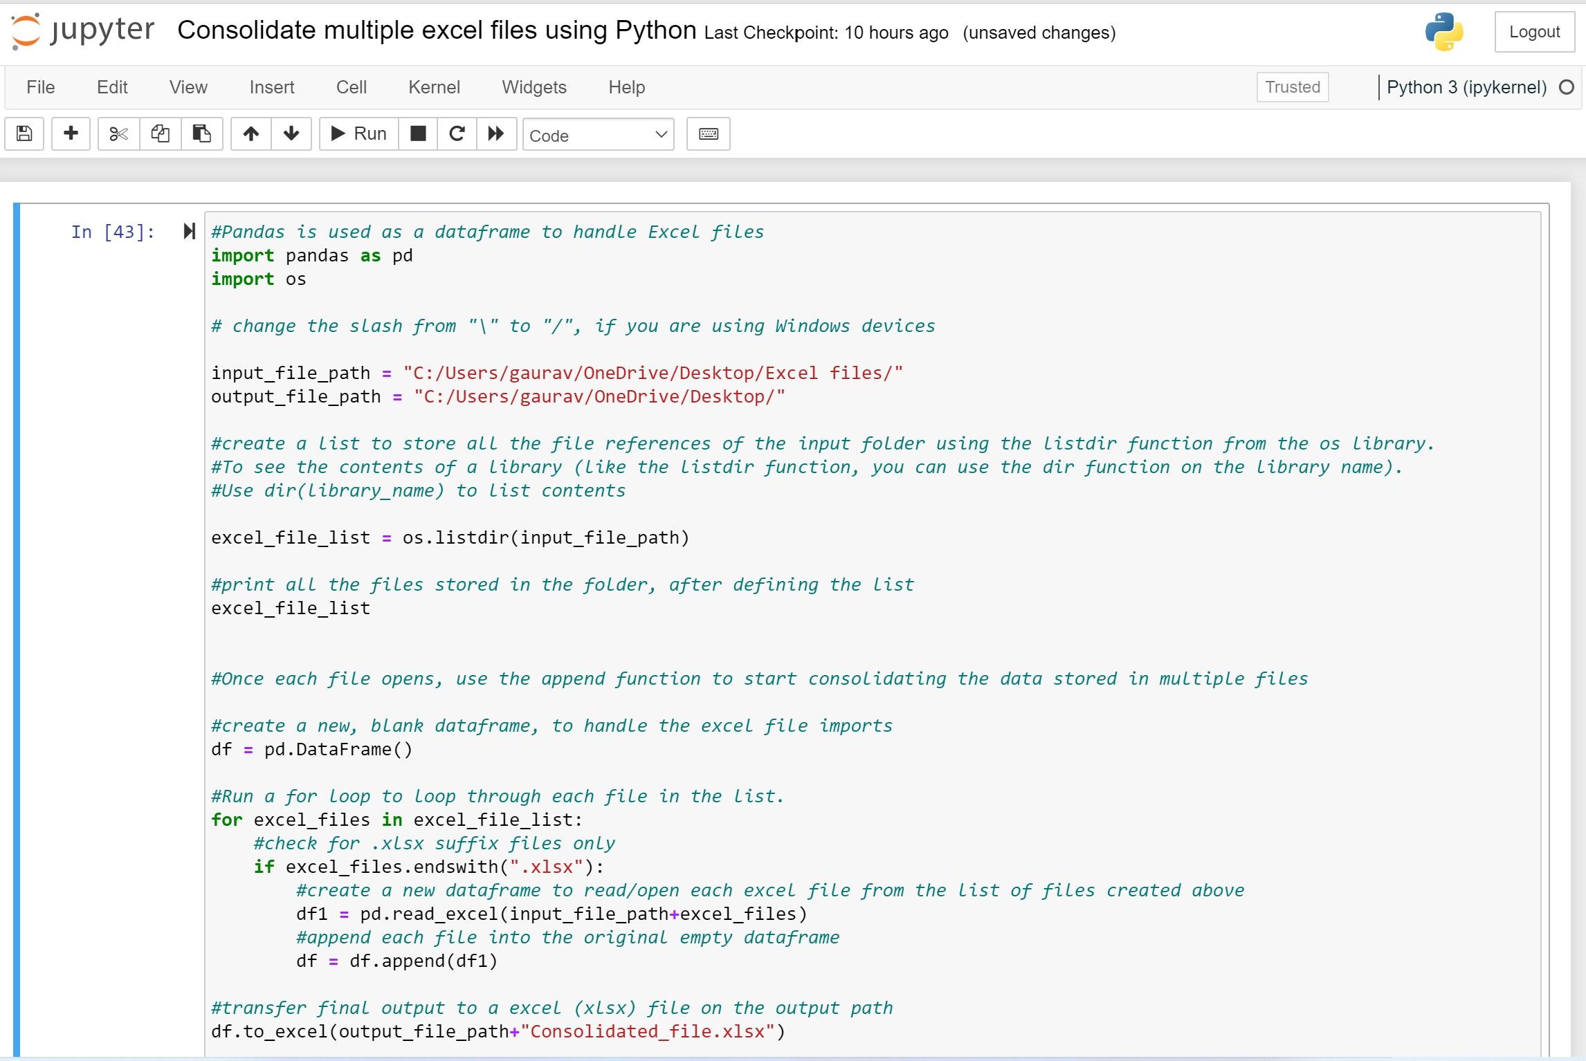Image resolution: width=1586 pixels, height=1061 pixels.
Task: Open the Kernel menu
Action: [x=434, y=87]
